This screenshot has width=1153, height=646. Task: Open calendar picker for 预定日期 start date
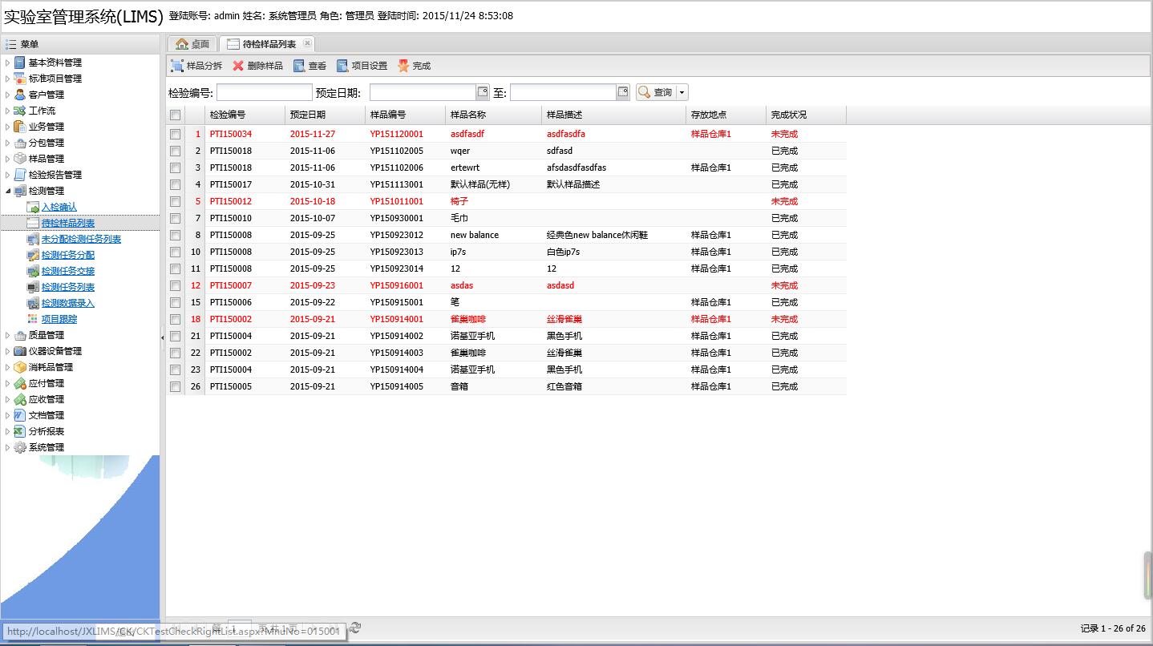(x=483, y=92)
